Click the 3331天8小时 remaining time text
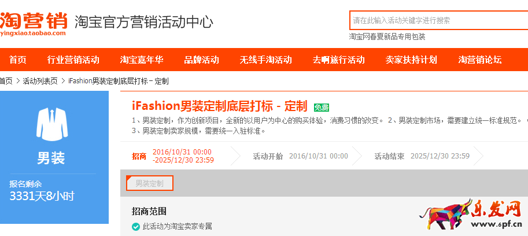The width and height of the screenshot is (528, 236). [x=42, y=196]
